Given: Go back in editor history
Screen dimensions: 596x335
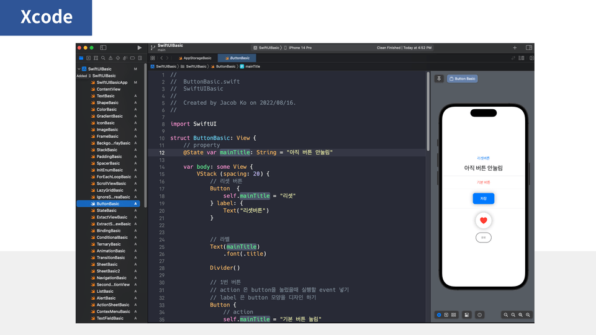Looking at the screenshot, I should click(161, 58).
